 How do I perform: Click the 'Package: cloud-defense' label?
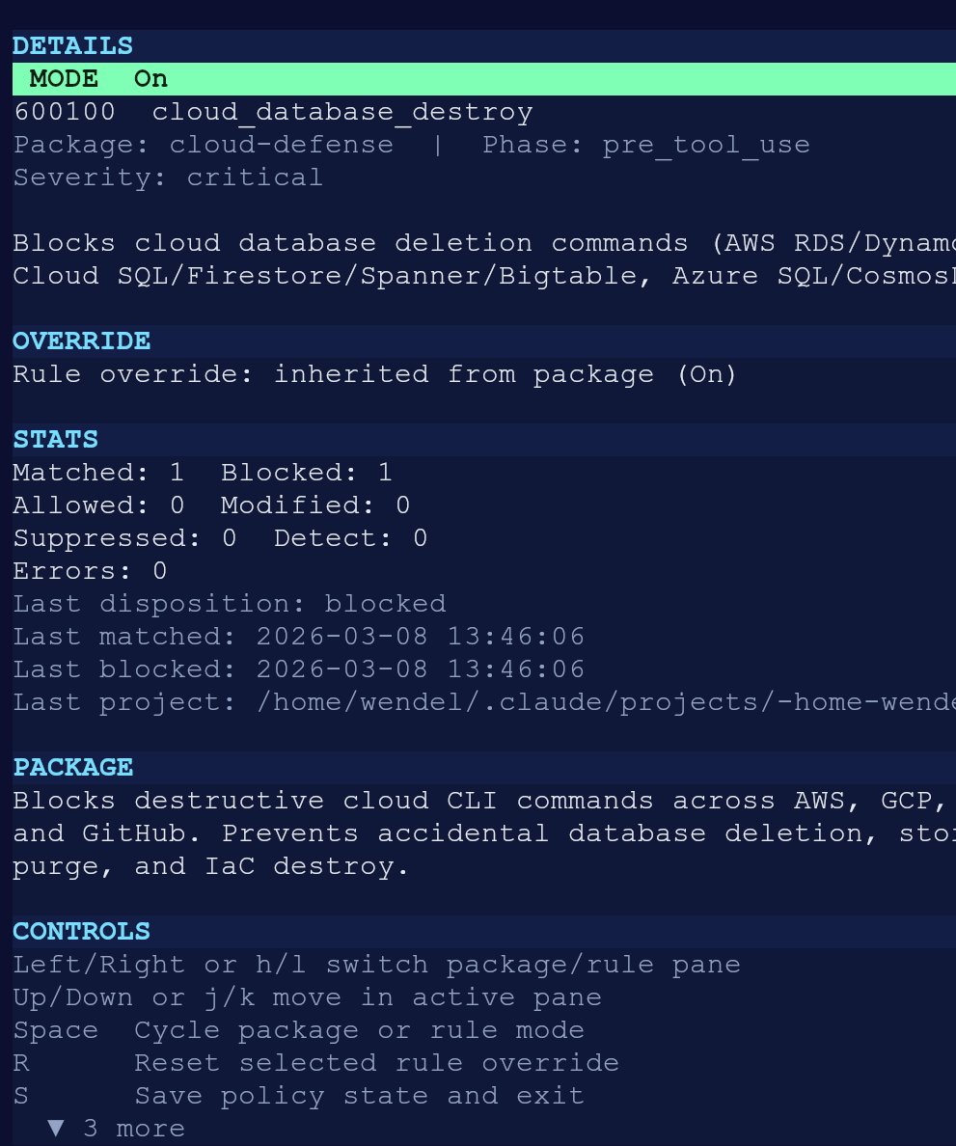tap(204, 145)
